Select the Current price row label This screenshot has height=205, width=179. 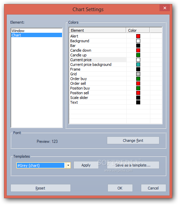coord(81,60)
